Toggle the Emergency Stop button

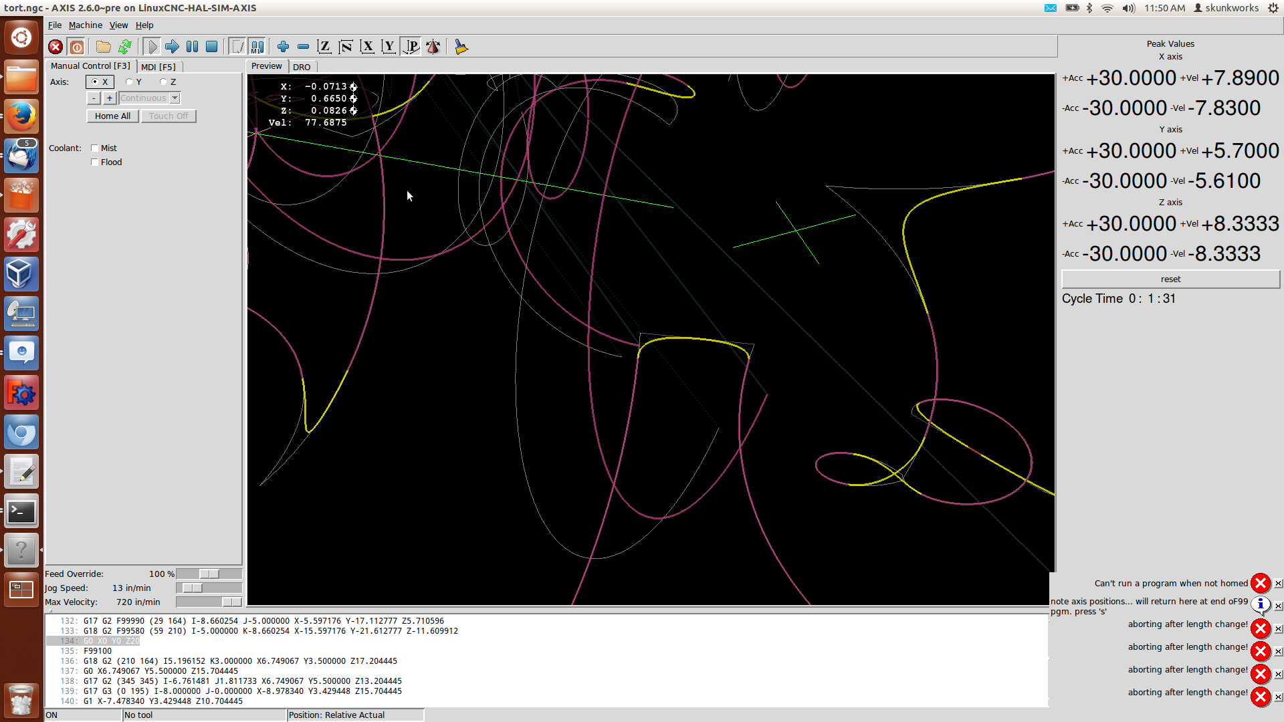(56, 47)
